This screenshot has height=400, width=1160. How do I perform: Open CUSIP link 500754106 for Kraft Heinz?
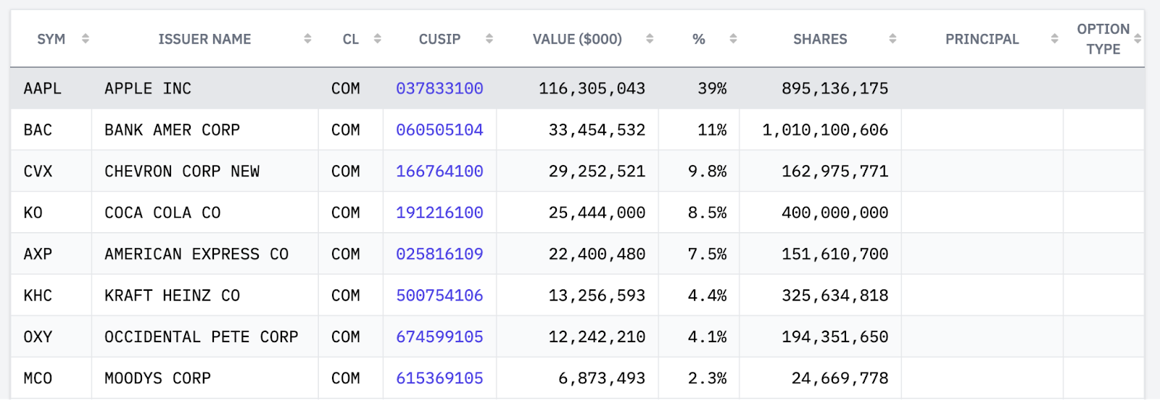(x=439, y=295)
